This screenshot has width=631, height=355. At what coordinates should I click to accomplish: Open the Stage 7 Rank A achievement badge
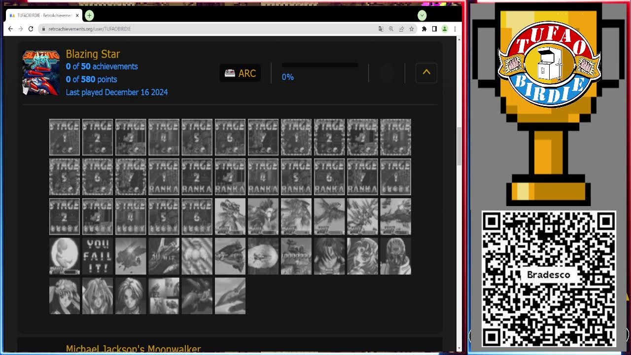pyautogui.click(x=362, y=177)
